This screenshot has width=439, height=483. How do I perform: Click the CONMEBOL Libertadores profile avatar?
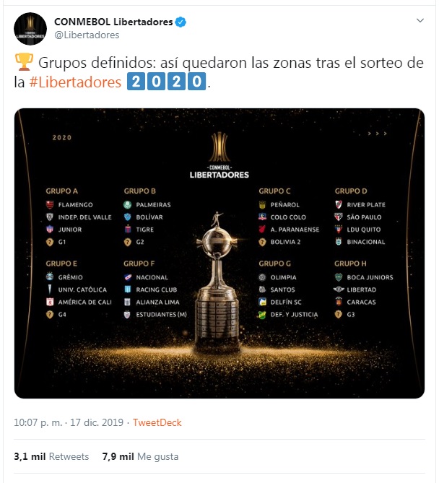[28, 27]
